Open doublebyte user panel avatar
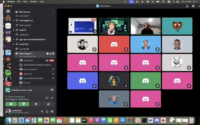 point(8,111)
